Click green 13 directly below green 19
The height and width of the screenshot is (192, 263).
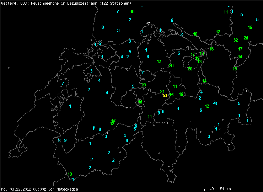point(200,62)
